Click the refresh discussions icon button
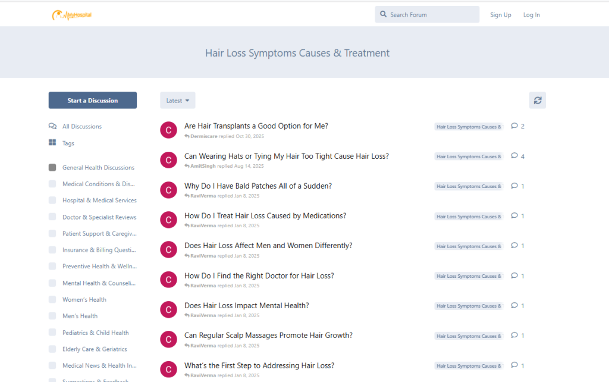This screenshot has width=609, height=382. pyautogui.click(x=537, y=101)
